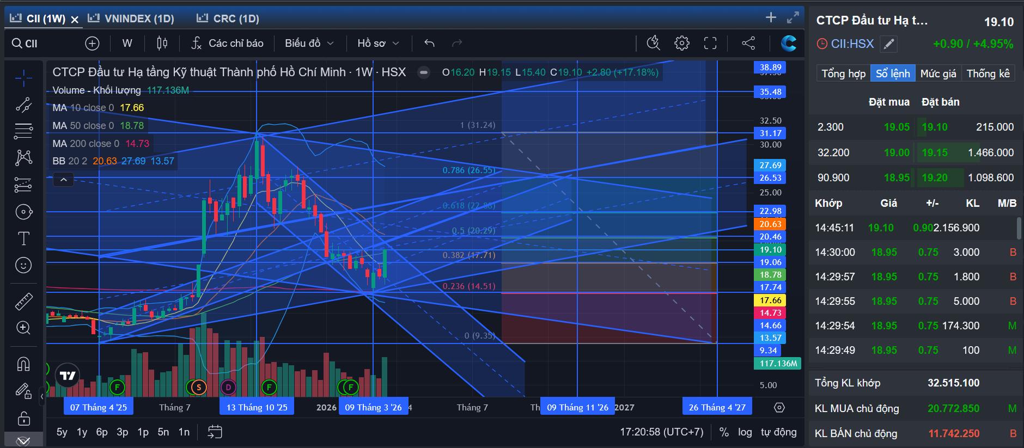1024x448 pixels.
Task: Open forecasting and measurement tools
Action: [x=23, y=185]
